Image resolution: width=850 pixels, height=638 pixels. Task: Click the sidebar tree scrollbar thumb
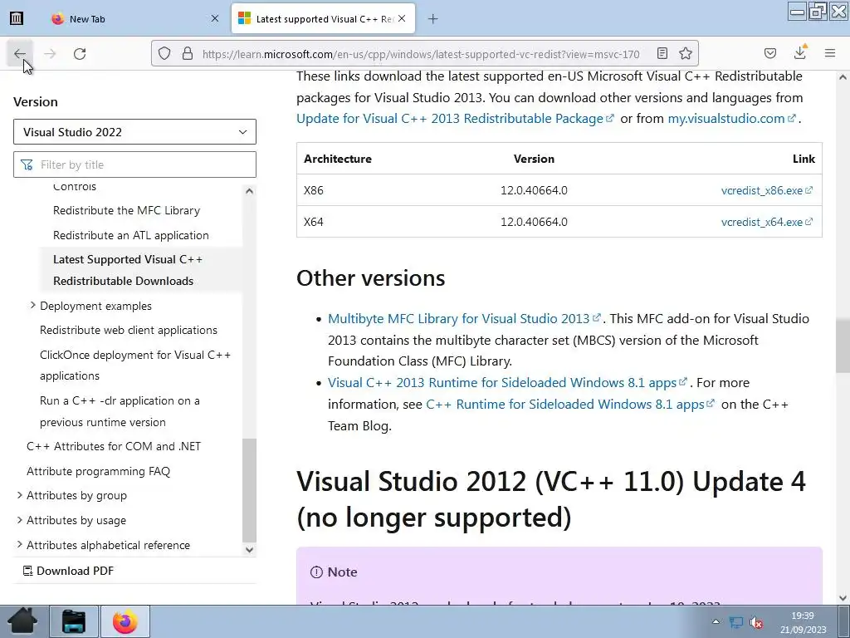tap(249, 490)
